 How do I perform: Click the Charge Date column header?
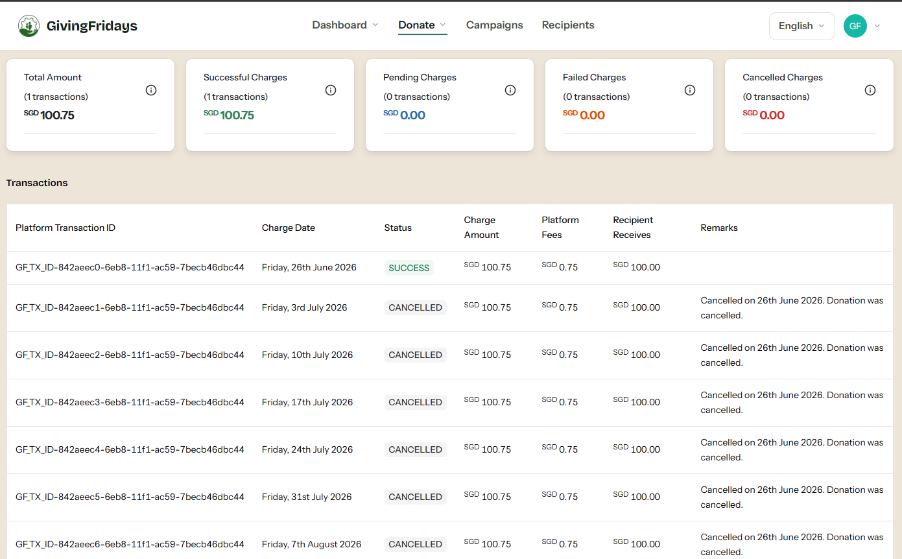289,228
